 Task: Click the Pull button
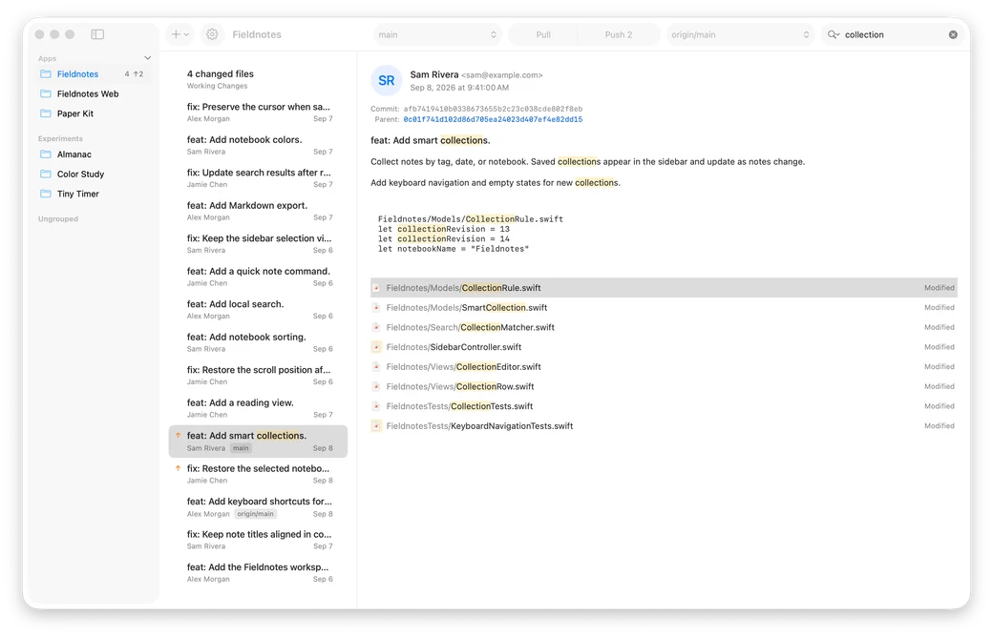tap(543, 34)
